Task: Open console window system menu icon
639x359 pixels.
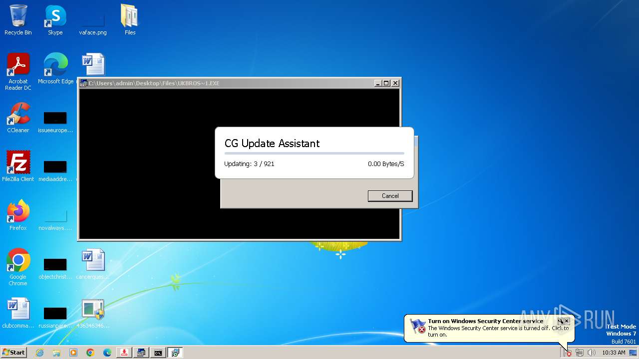Action: (84, 83)
